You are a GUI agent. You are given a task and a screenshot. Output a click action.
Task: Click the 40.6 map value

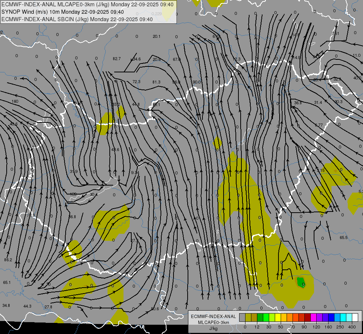14,124
